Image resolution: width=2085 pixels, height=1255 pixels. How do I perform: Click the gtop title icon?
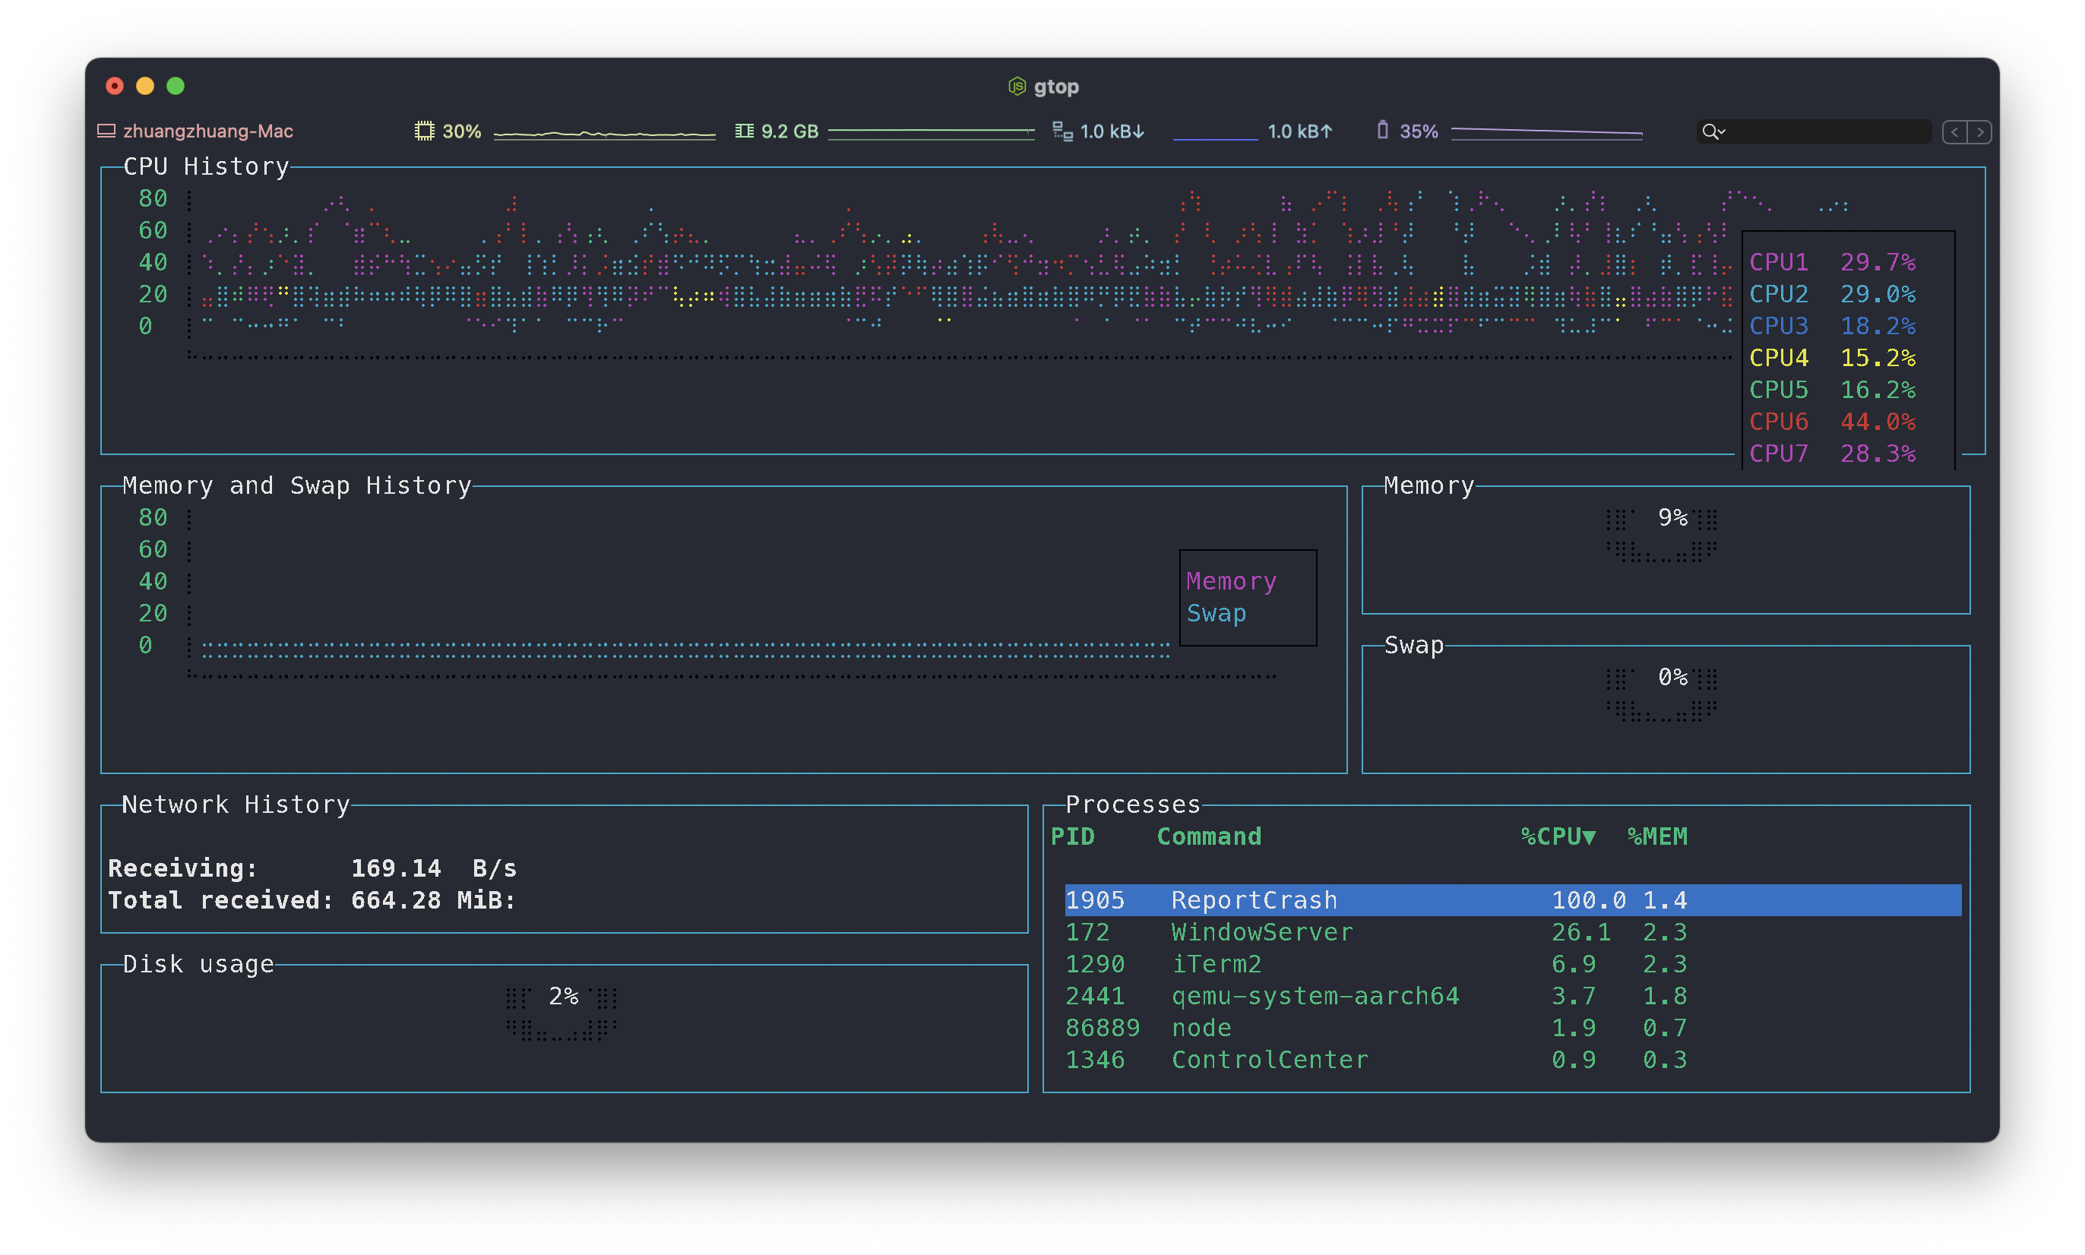click(1017, 87)
